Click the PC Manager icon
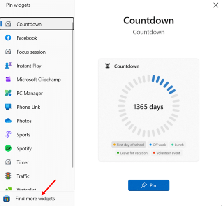The image size is (222, 206). click(x=8, y=93)
